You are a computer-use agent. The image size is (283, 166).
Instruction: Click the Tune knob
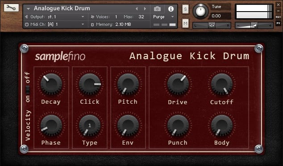coord(200,11)
